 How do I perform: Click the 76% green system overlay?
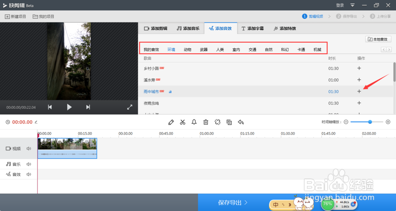(x=327, y=204)
